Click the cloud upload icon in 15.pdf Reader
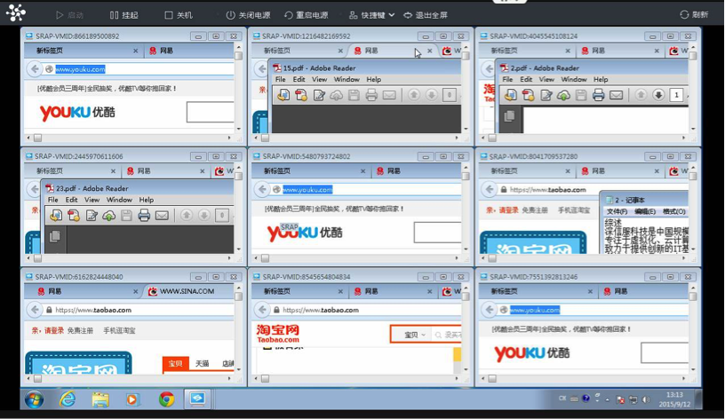 tap(336, 95)
